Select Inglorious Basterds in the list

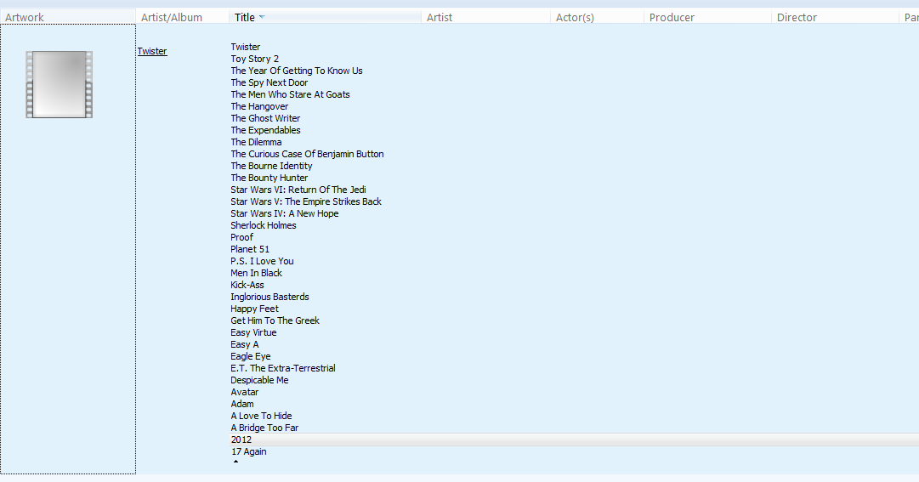point(269,298)
